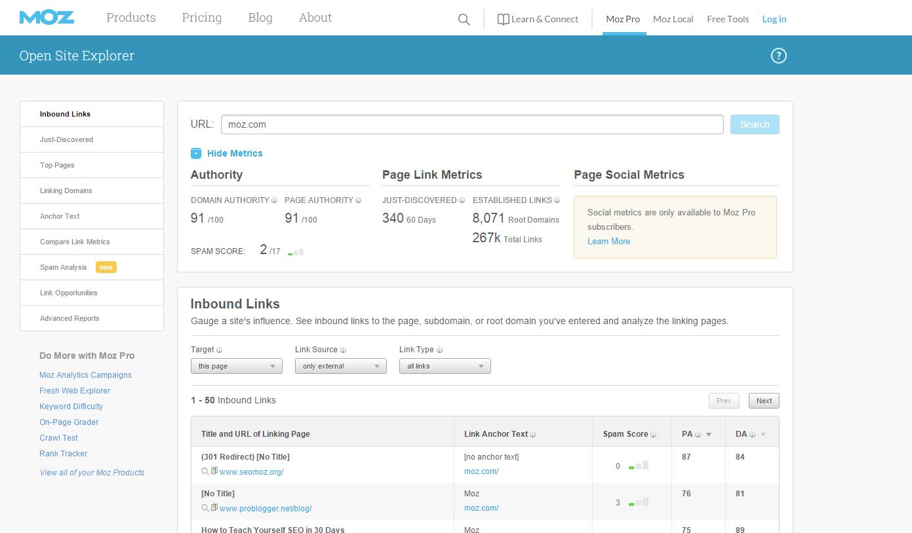Select Inbound Links in sidebar
The width and height of the screenshot is (912, 533).
click(x=92, y=114)
